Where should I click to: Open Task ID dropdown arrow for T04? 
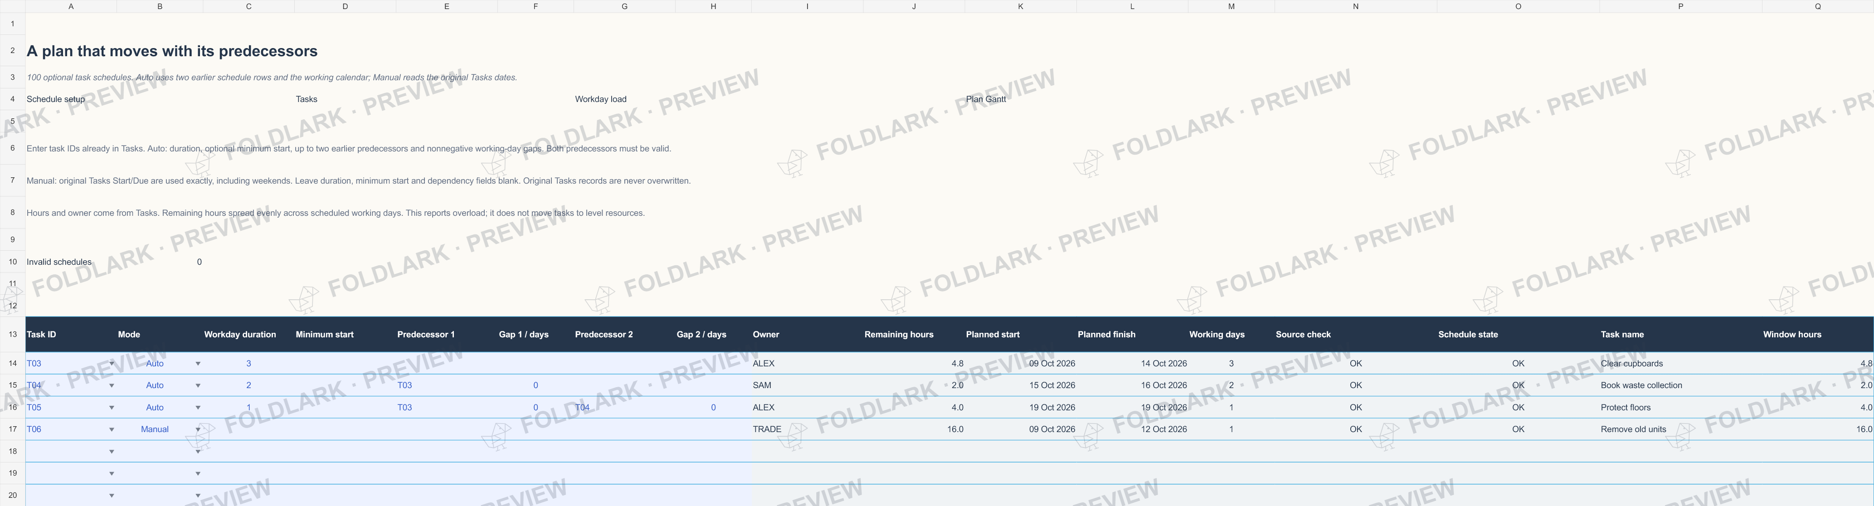pyautogui.click(x=111, y=385)
